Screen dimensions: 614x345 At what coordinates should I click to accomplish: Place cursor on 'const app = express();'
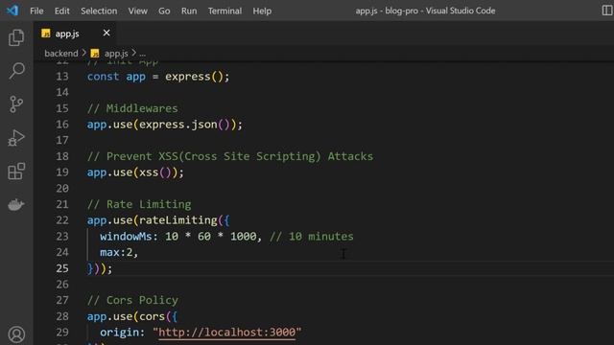coord(158,77)
